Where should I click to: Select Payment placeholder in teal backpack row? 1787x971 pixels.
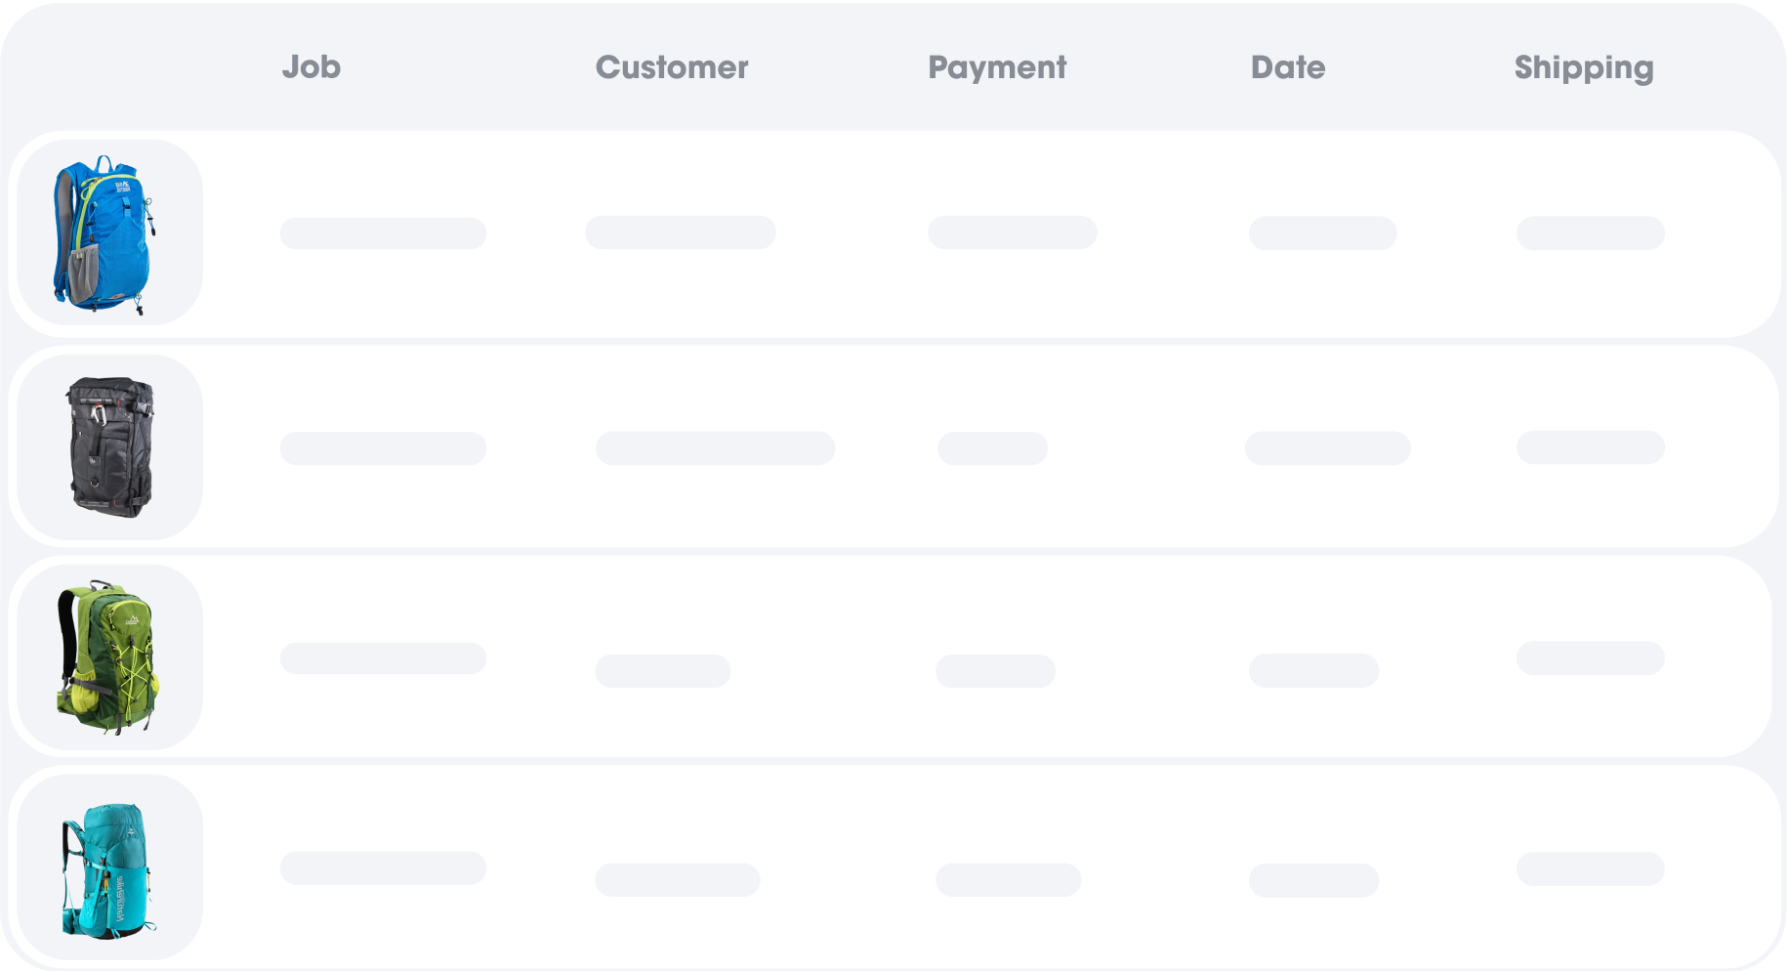[1008, 880]
